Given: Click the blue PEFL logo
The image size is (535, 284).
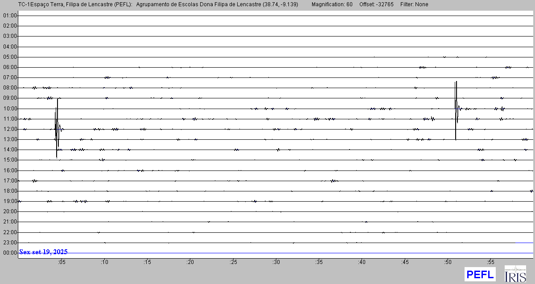Looking at the screenshot, I should click(x=480, y=274).
